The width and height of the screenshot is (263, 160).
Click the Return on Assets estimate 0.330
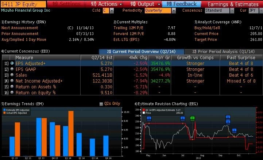coord(107,87)
